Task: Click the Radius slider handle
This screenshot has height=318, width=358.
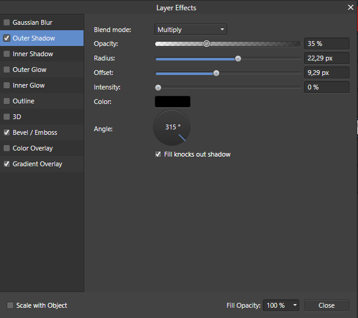Action: [x=238, y=59]
